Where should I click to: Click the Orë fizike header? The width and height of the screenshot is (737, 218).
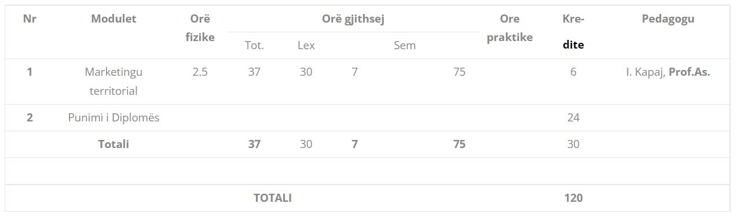[x=200, y=28]
